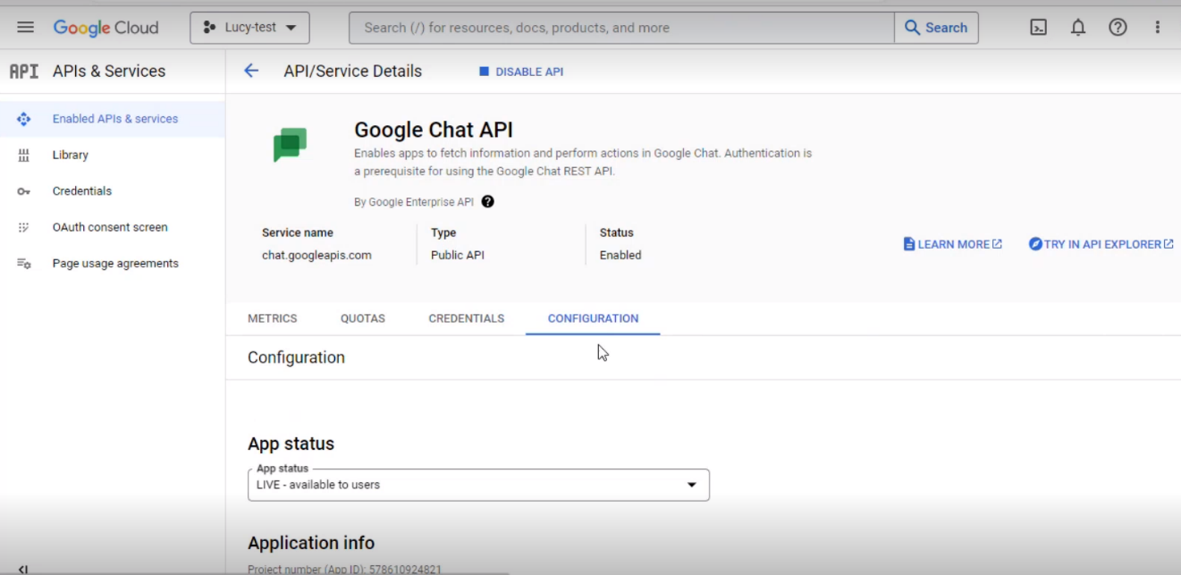Select Enabled APIs & services in sidebar
The image size is (1181, 575).
(x=113, y=119)
